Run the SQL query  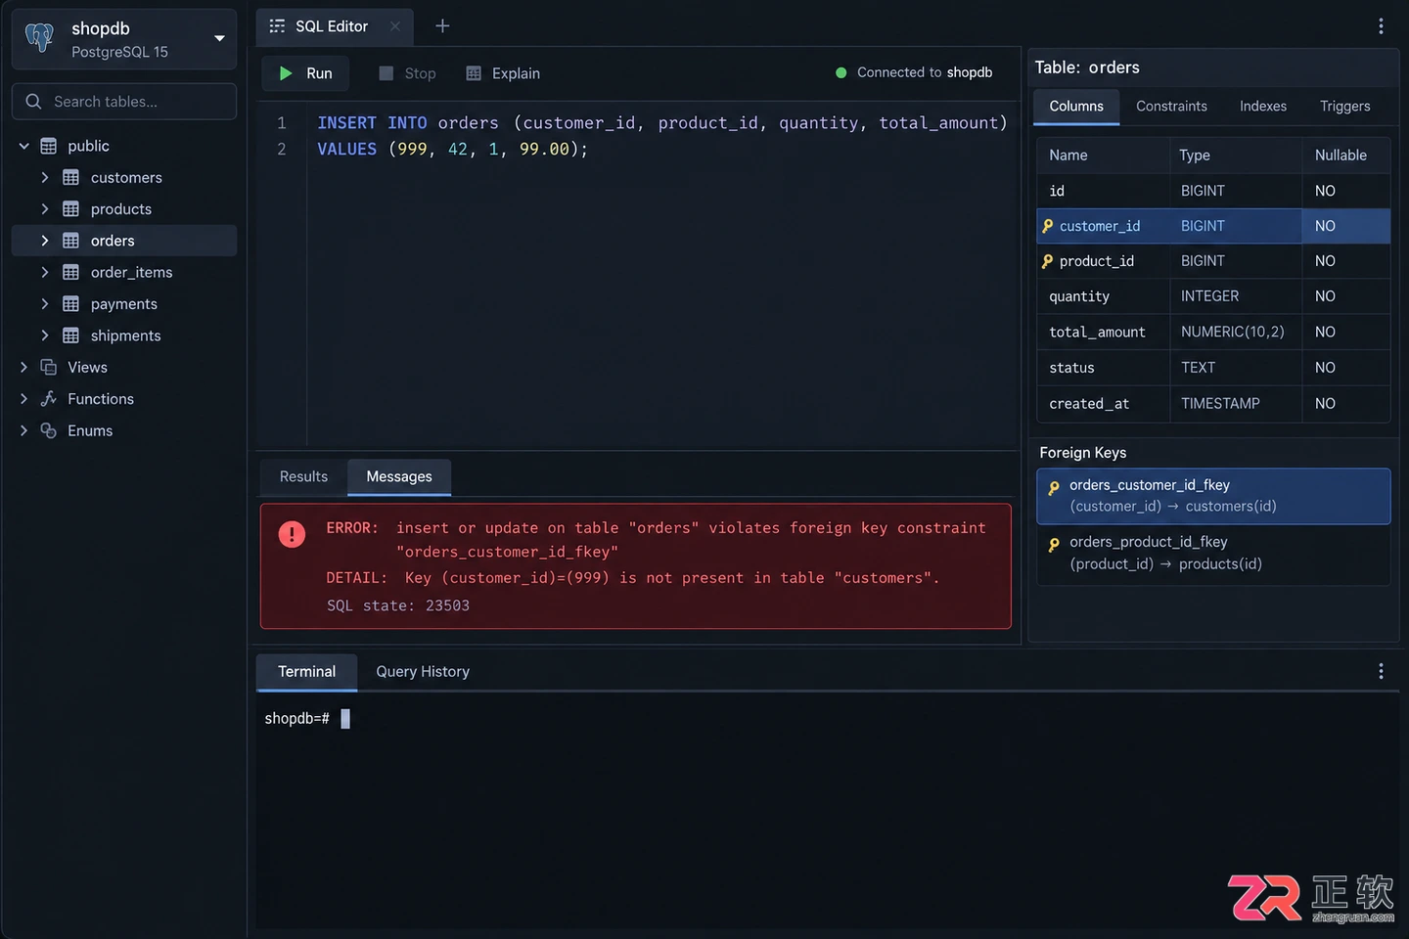[306, 73]
